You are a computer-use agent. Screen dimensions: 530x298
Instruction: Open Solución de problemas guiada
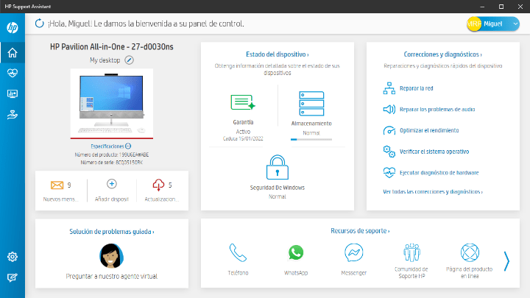(x=112, y=232)
